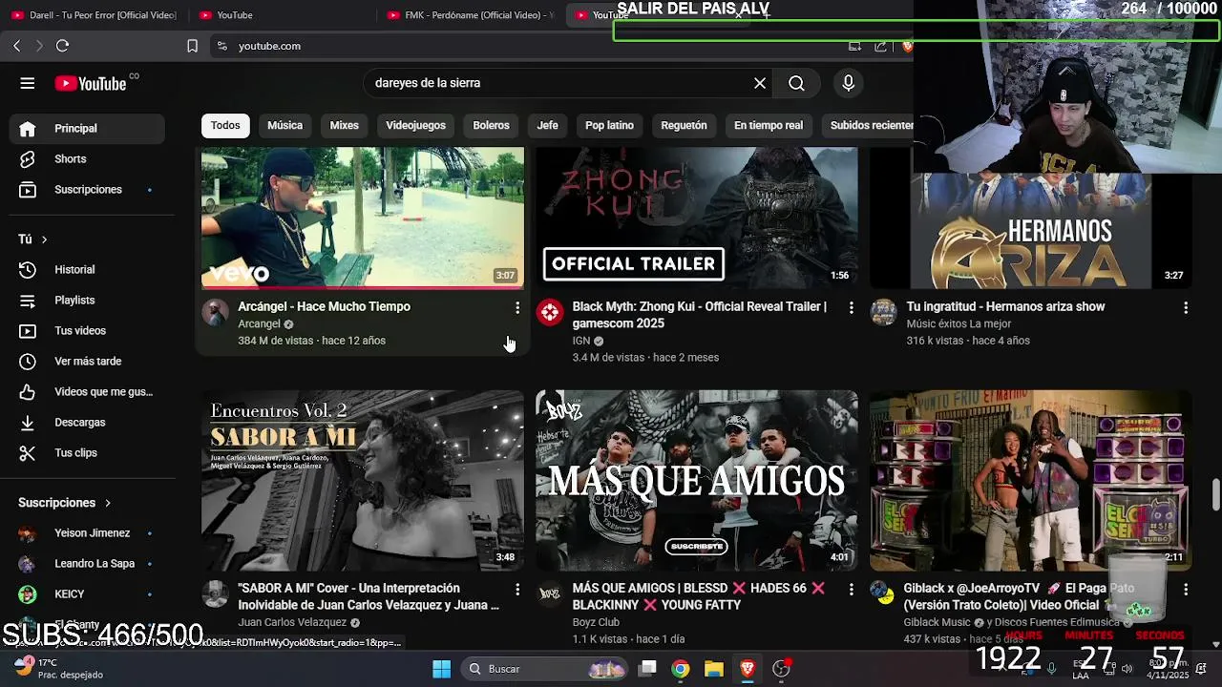Open Tus clips in the sidebar
The height and width of the screenshot is (687, 1222).
tap(86, 453)
